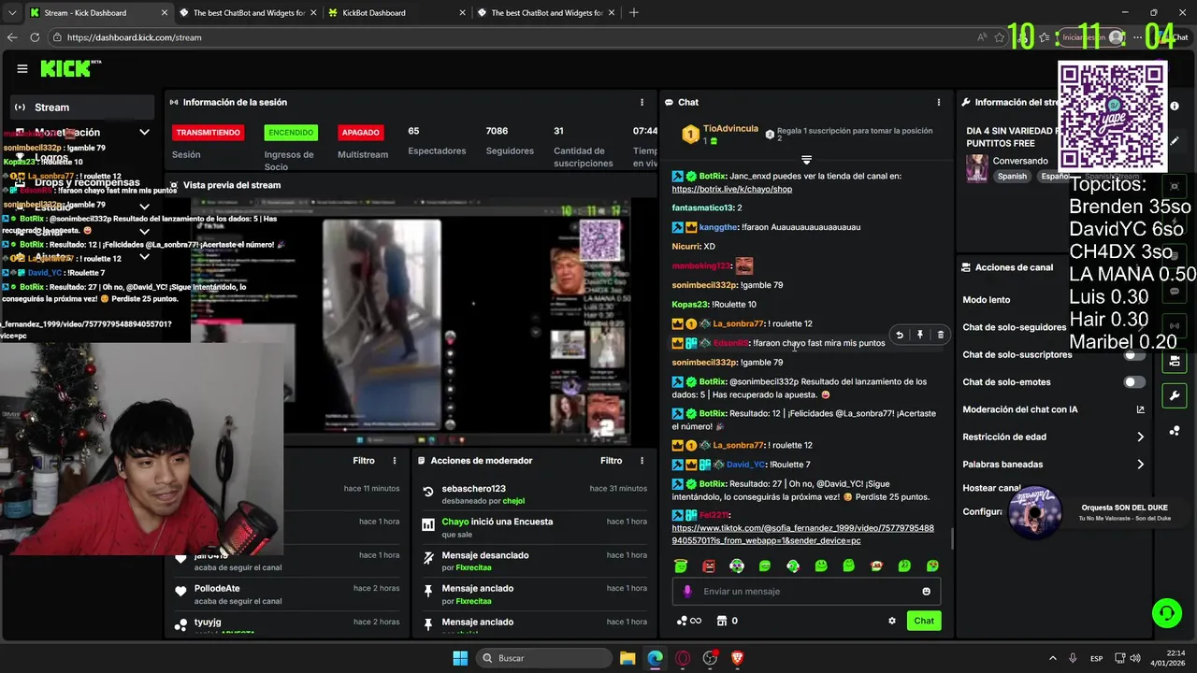Select Stream item in left sidebar
The image size is (1197, 673).
pos(82,107)
